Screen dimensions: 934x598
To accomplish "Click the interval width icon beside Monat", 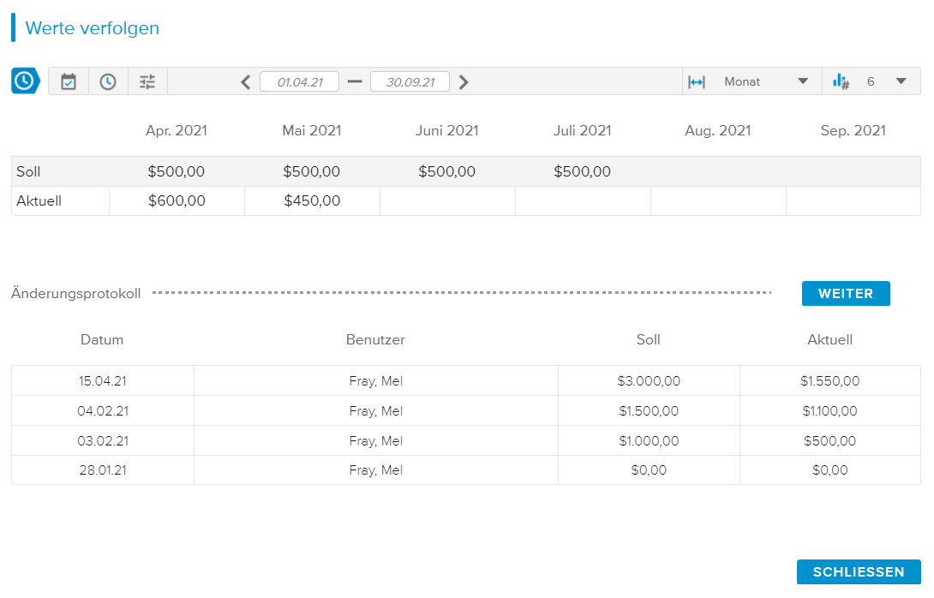I will pyautogui.click(x=697, y=81).
